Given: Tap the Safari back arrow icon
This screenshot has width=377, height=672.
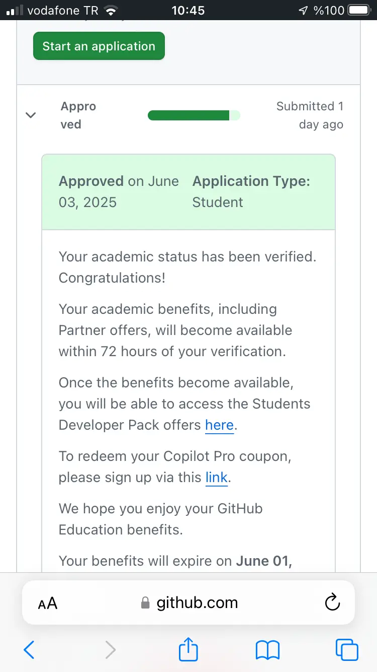Looking at the screenshot, I should pos(29,650).
